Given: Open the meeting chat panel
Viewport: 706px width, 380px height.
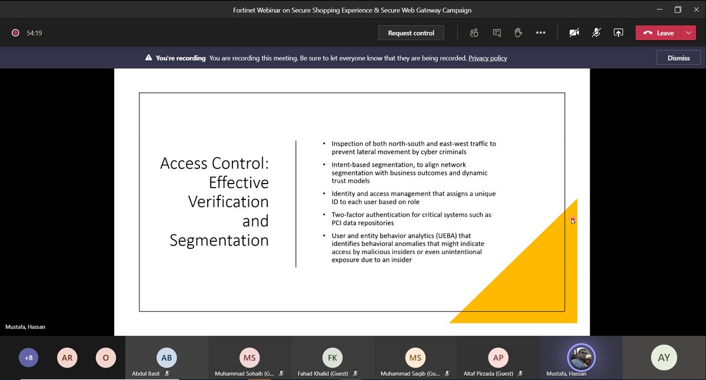Looking at the screenshot, I should [496, 32].
